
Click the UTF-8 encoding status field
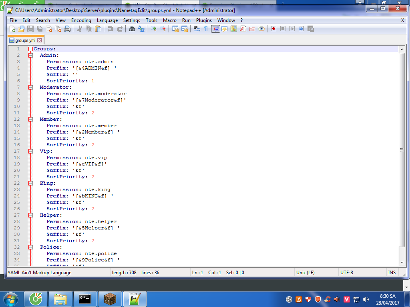click(x=347, y=273)
